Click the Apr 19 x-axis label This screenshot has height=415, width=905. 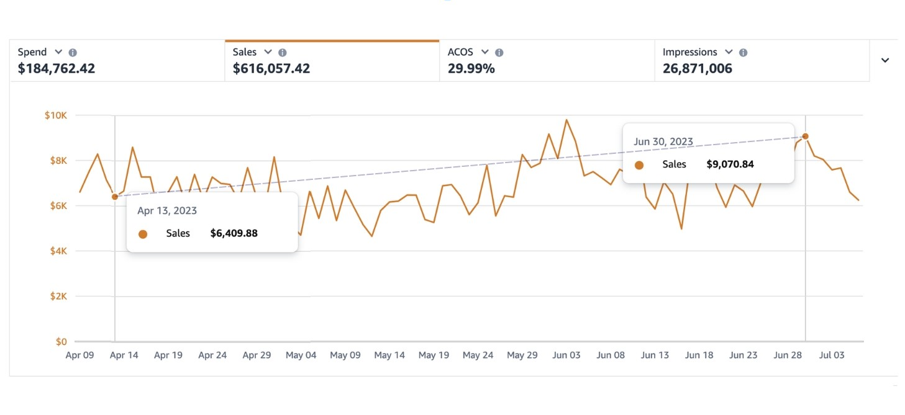(x=168, y=355)
